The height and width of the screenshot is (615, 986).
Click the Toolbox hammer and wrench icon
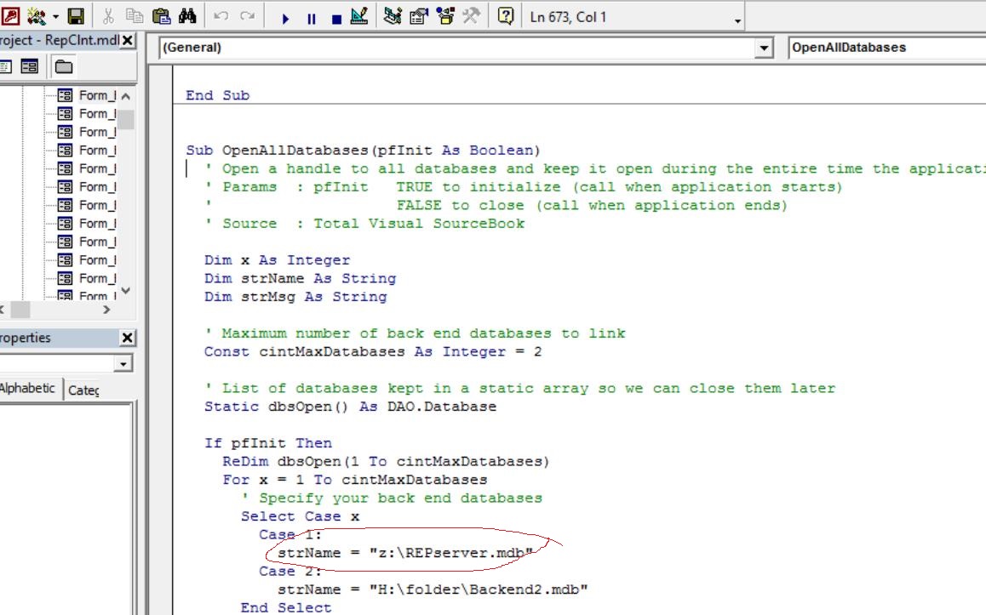(472, 16)
